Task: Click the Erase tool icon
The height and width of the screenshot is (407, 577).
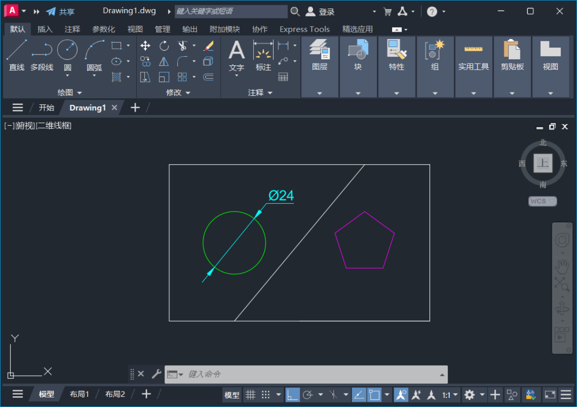Action: pyautogui.click(x=208, y=46)
